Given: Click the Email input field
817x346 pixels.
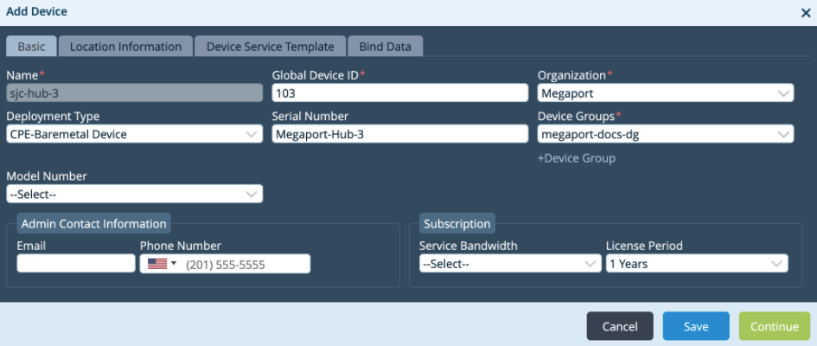Looking at the screenshot, I should (76, 264).
